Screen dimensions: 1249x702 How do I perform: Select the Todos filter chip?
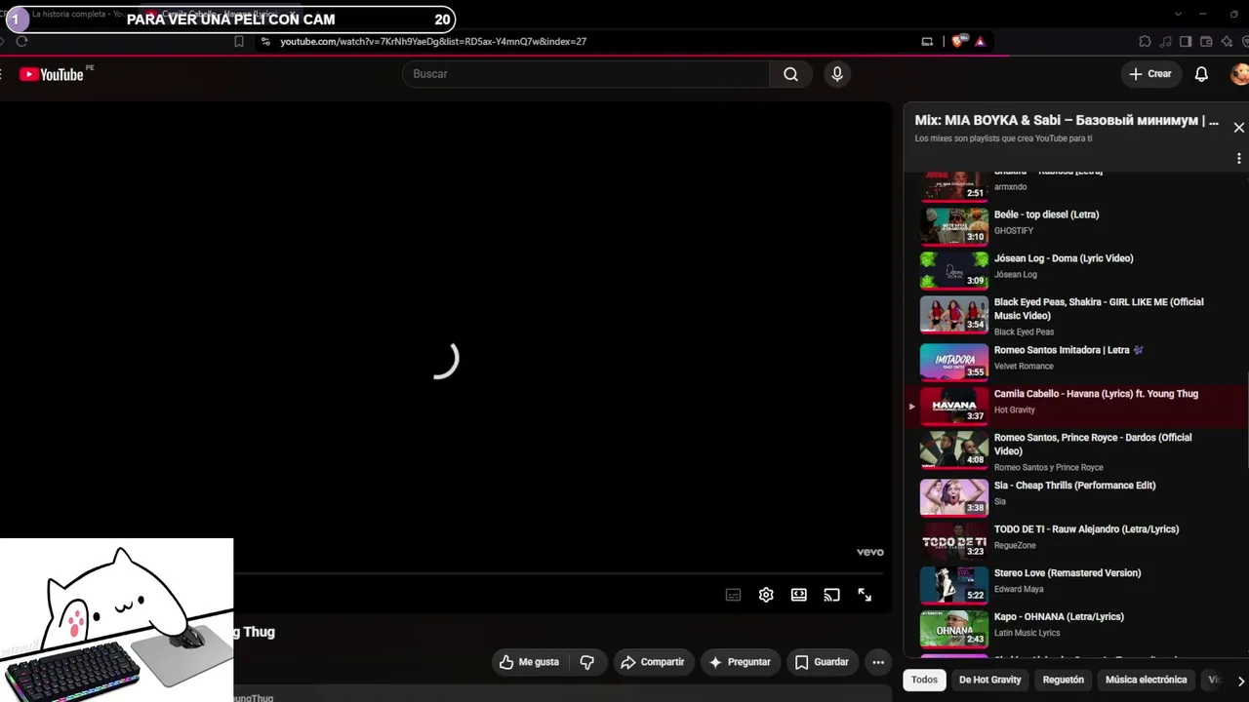pos(924,681)
